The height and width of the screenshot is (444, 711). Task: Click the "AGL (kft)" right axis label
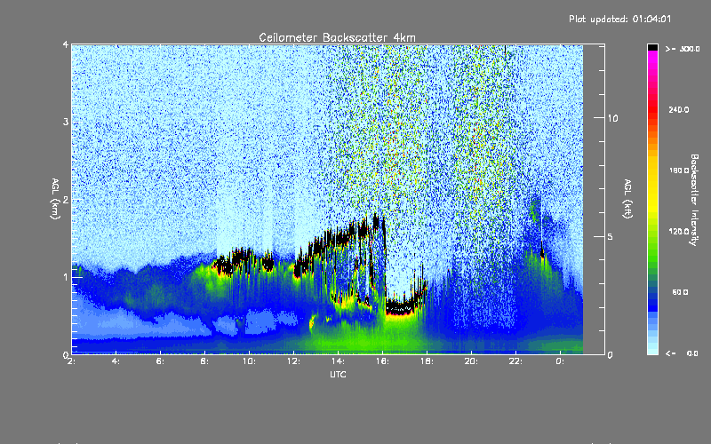(627, 199)
